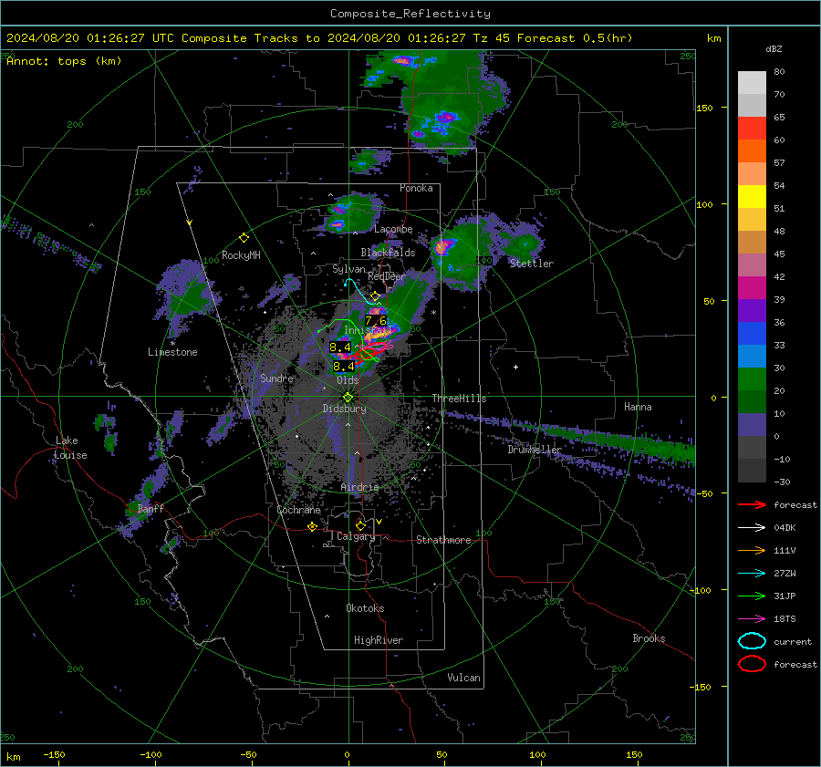
Task: Click the yellow diamond marker below Cochrane
Action: point(312,526)
